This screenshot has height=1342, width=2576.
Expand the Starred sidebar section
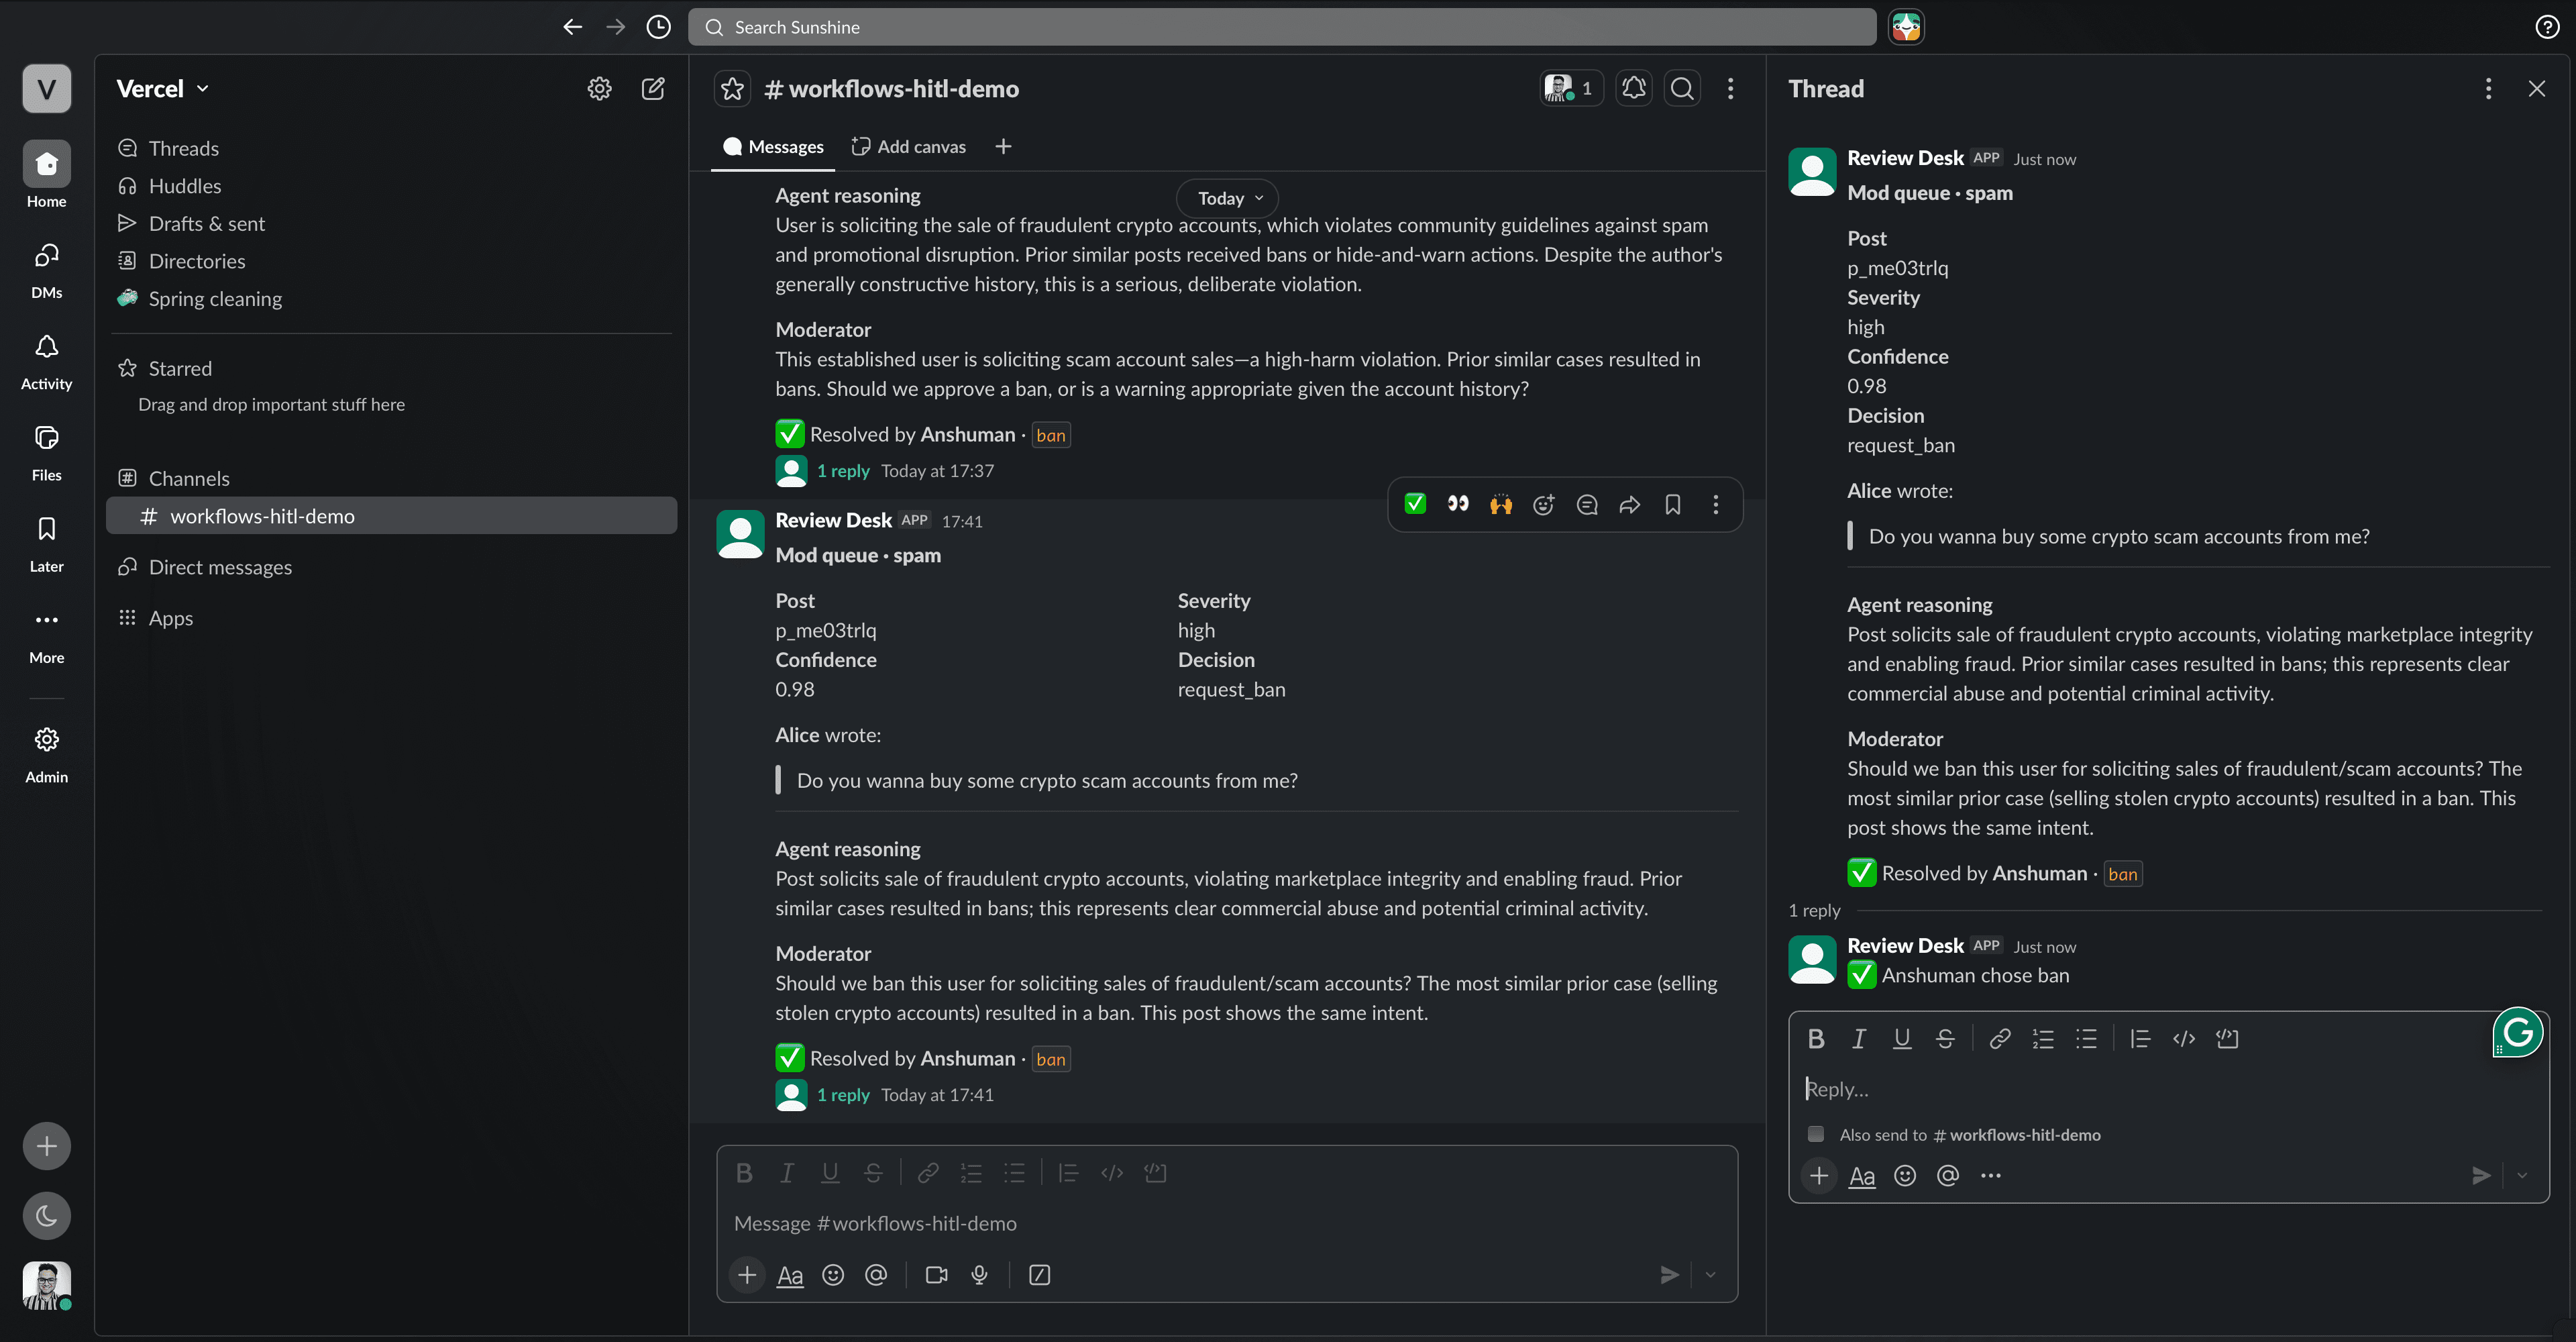click(x=166, y=368)
